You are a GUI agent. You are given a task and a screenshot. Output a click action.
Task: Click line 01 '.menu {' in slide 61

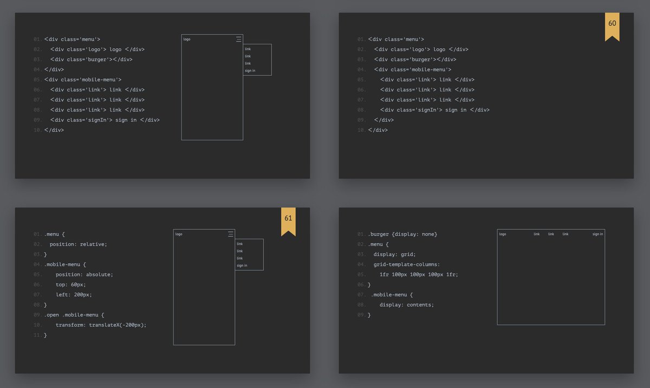pyautogui.click(x=54, y=234)
